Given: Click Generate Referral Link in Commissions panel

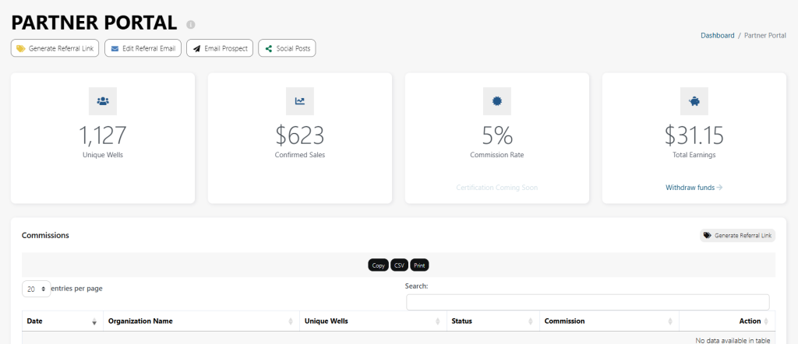Looking at the screenshot, I should [x=737, y=235].
